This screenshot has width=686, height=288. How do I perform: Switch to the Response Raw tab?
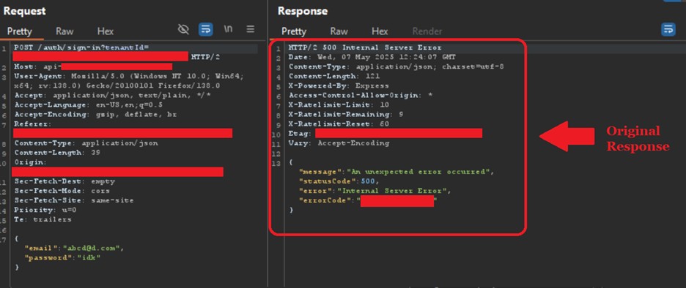(x=339, y=31)
